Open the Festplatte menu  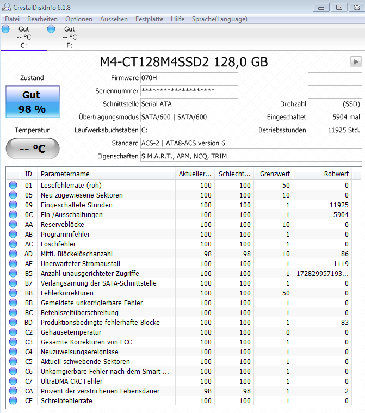(149, 19)
